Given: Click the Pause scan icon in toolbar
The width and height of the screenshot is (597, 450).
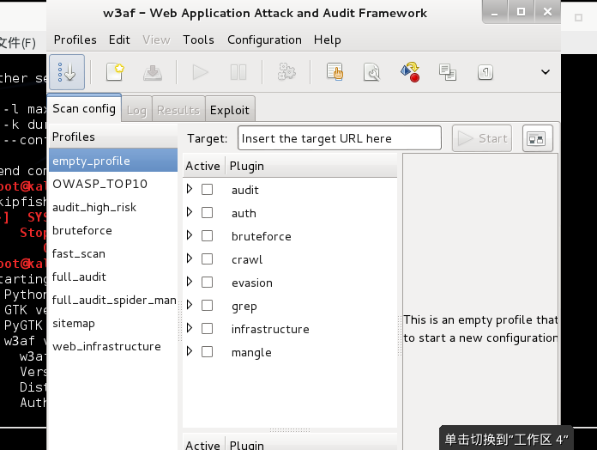Looking at the screenshot, I should point(238,72).
